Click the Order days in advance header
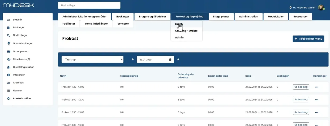This screenshot has height=126, width=330. pos(186,76)
